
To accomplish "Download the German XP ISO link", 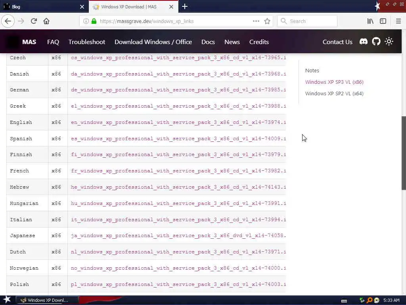I will click(178, 90).
